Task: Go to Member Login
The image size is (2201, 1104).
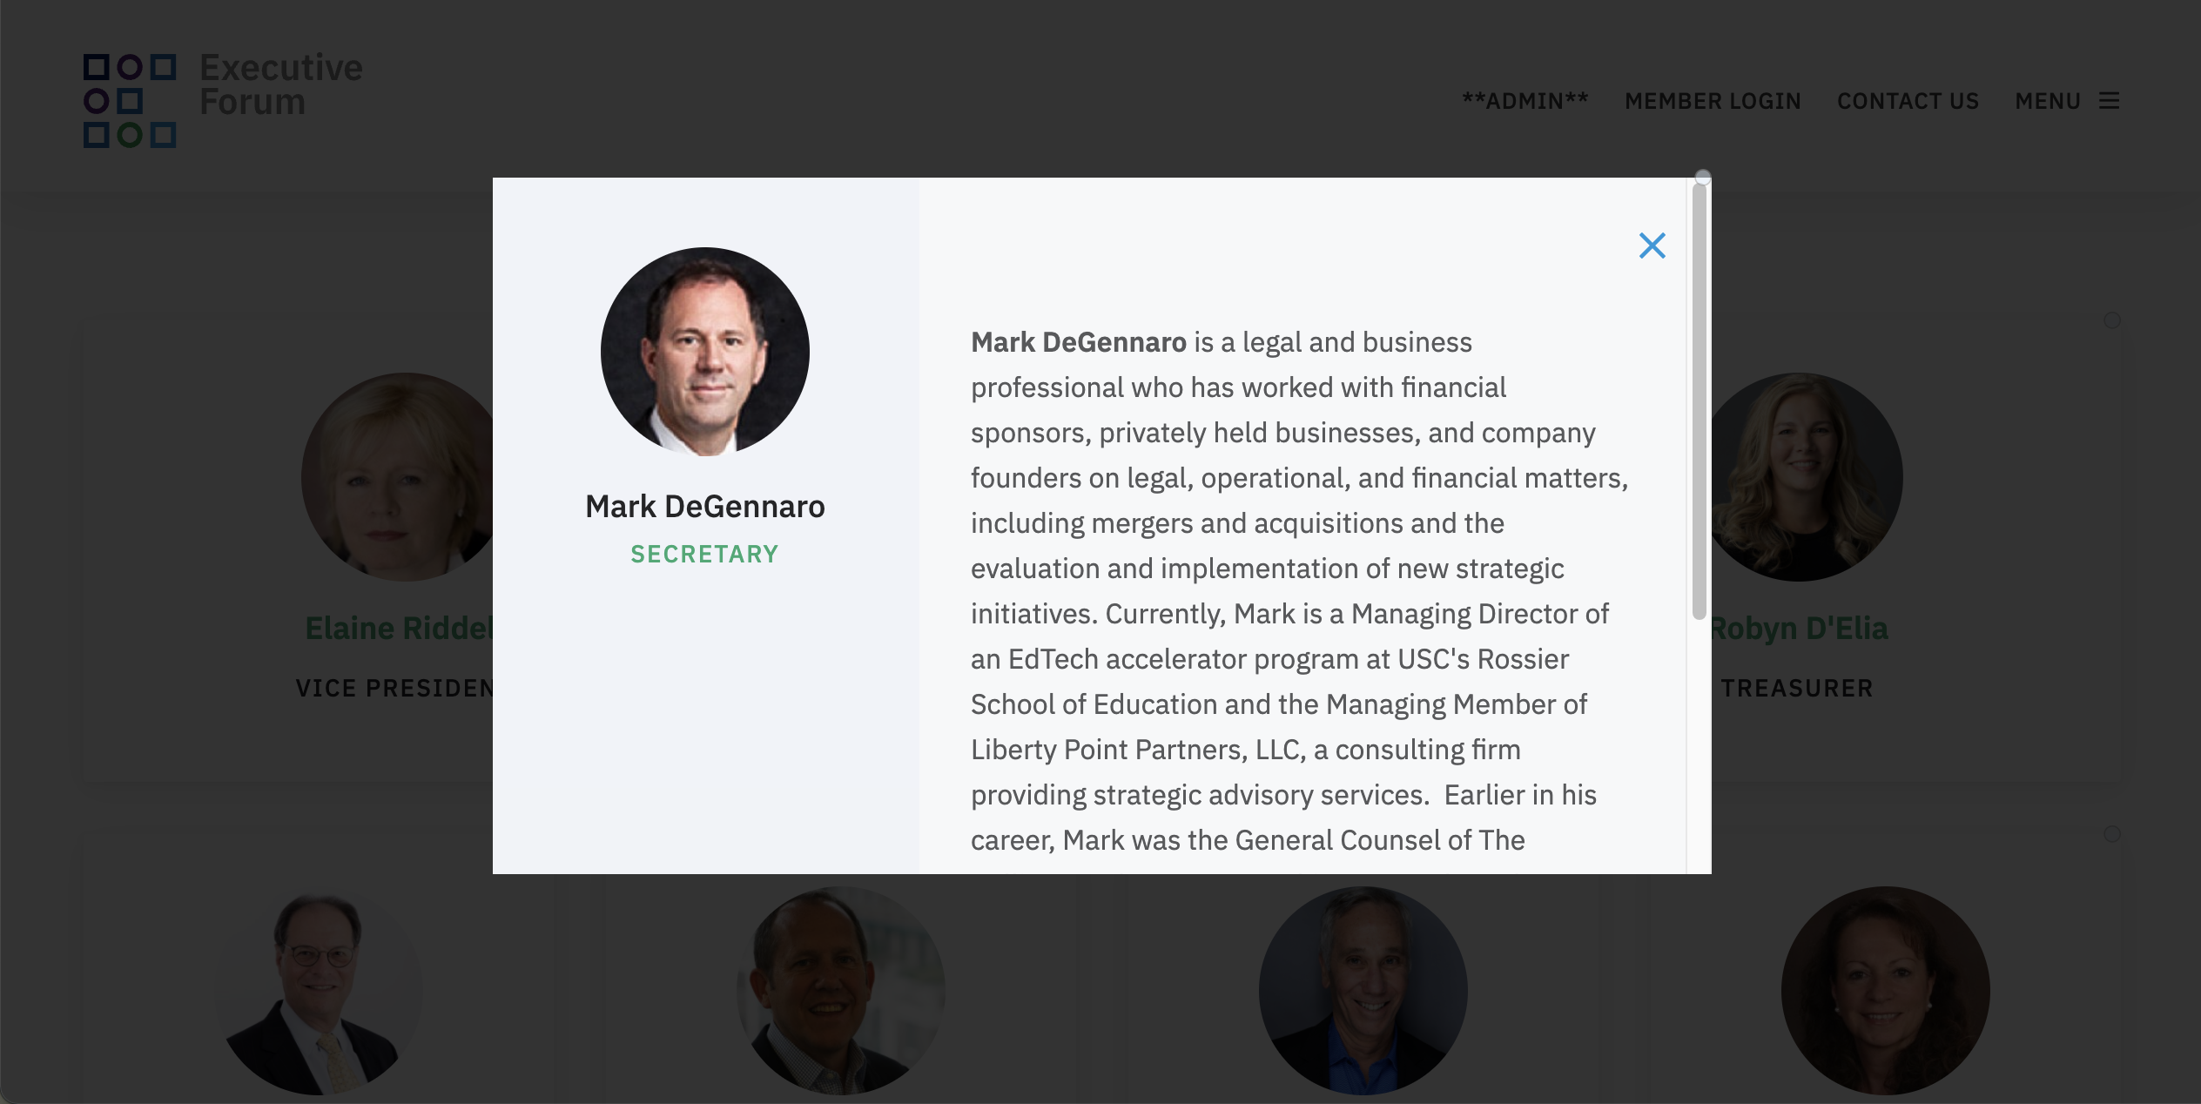Action: 1713,101
